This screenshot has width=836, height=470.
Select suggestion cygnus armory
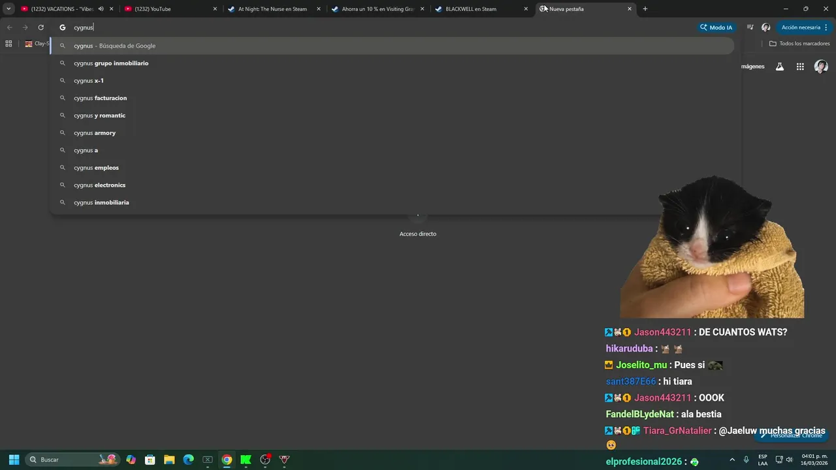coord(392,133)
